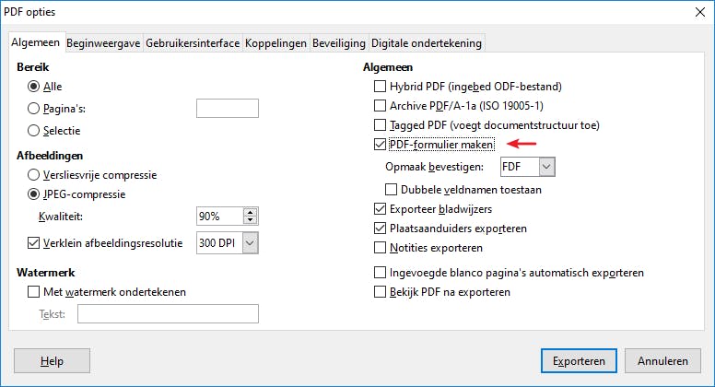Viewport: 715px width, 387px height.
Task: Select the Alle range radio button
Action: [34, 87]
